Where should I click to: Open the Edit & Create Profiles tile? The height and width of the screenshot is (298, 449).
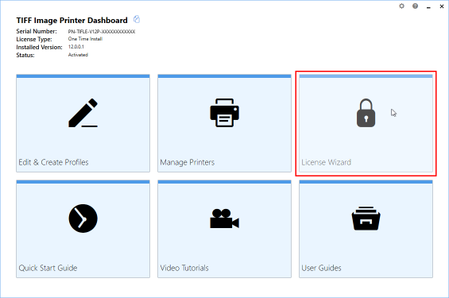pos(83,123)
